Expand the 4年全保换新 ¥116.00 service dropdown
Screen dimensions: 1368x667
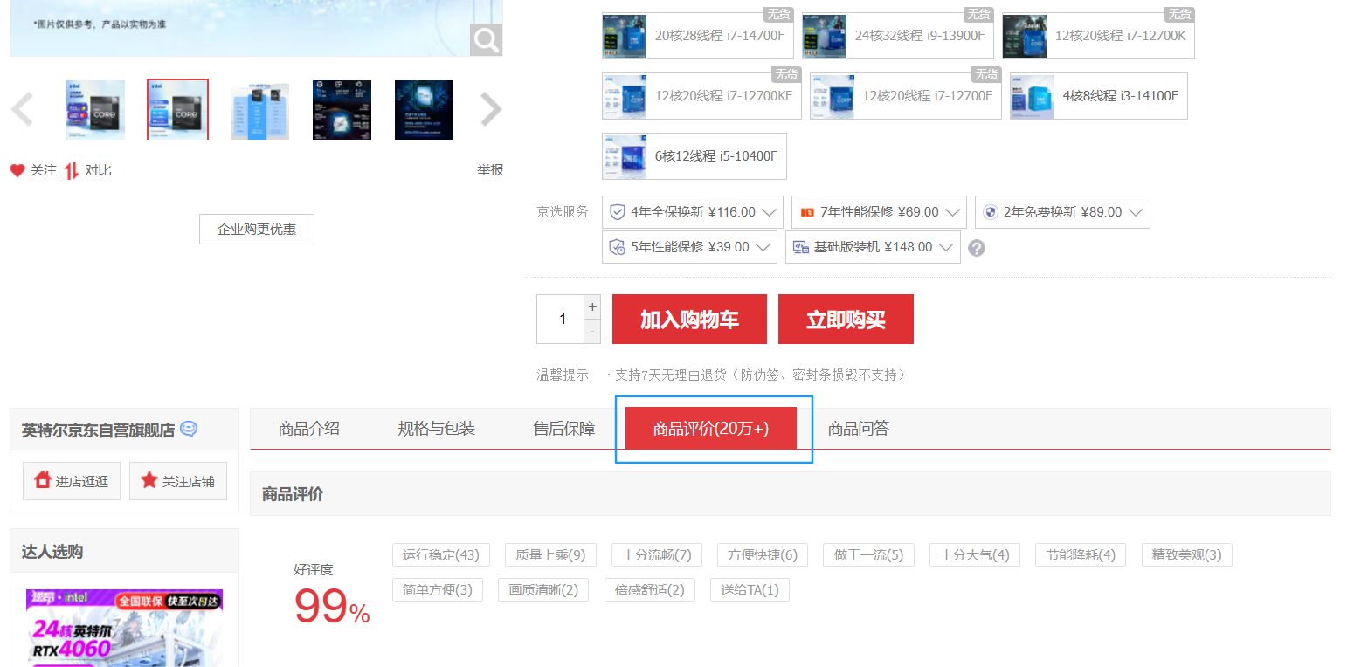point(693,212)
